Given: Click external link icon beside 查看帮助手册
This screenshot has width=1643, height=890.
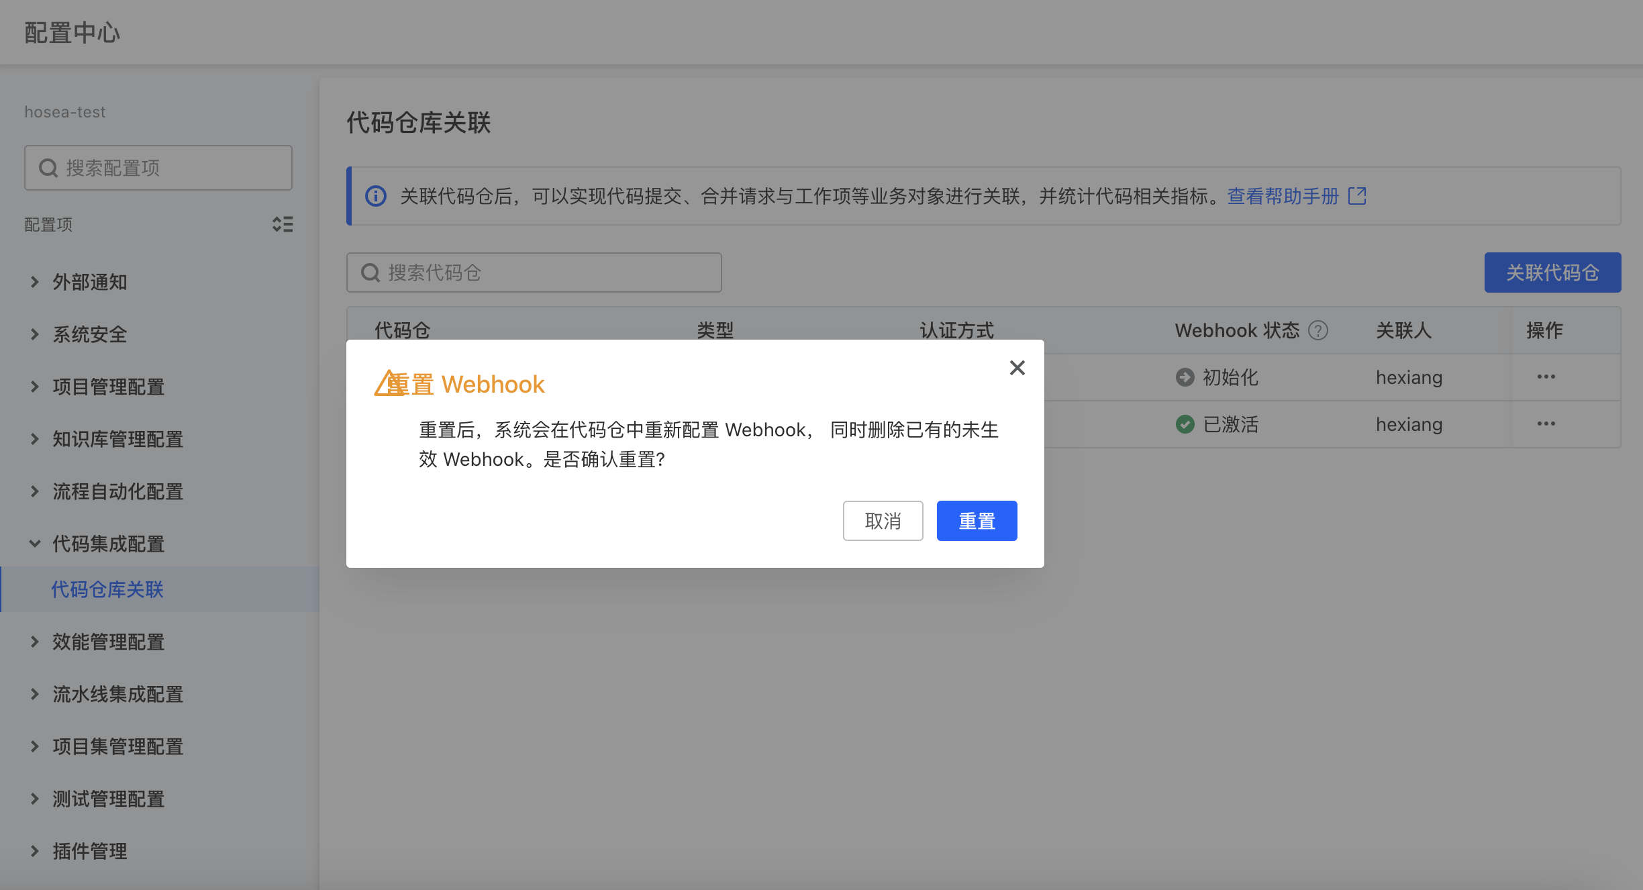Looking at the screenshot, I should tap(1357, 196).
